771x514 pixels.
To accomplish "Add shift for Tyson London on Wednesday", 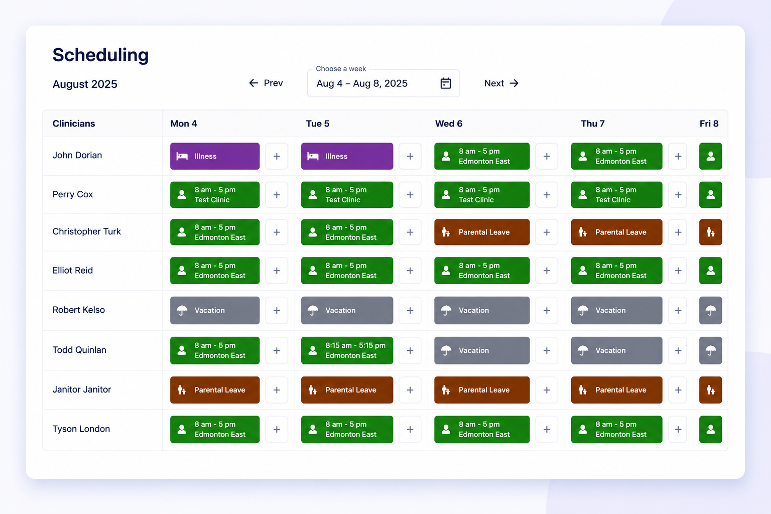I will (547, 429).
